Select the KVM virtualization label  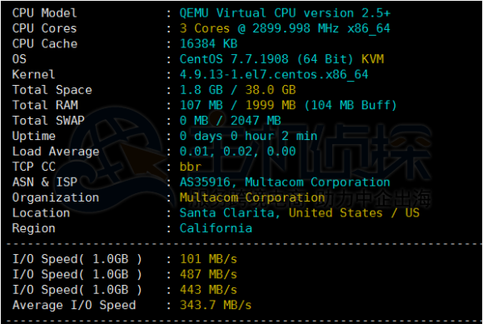pos(373,59)
